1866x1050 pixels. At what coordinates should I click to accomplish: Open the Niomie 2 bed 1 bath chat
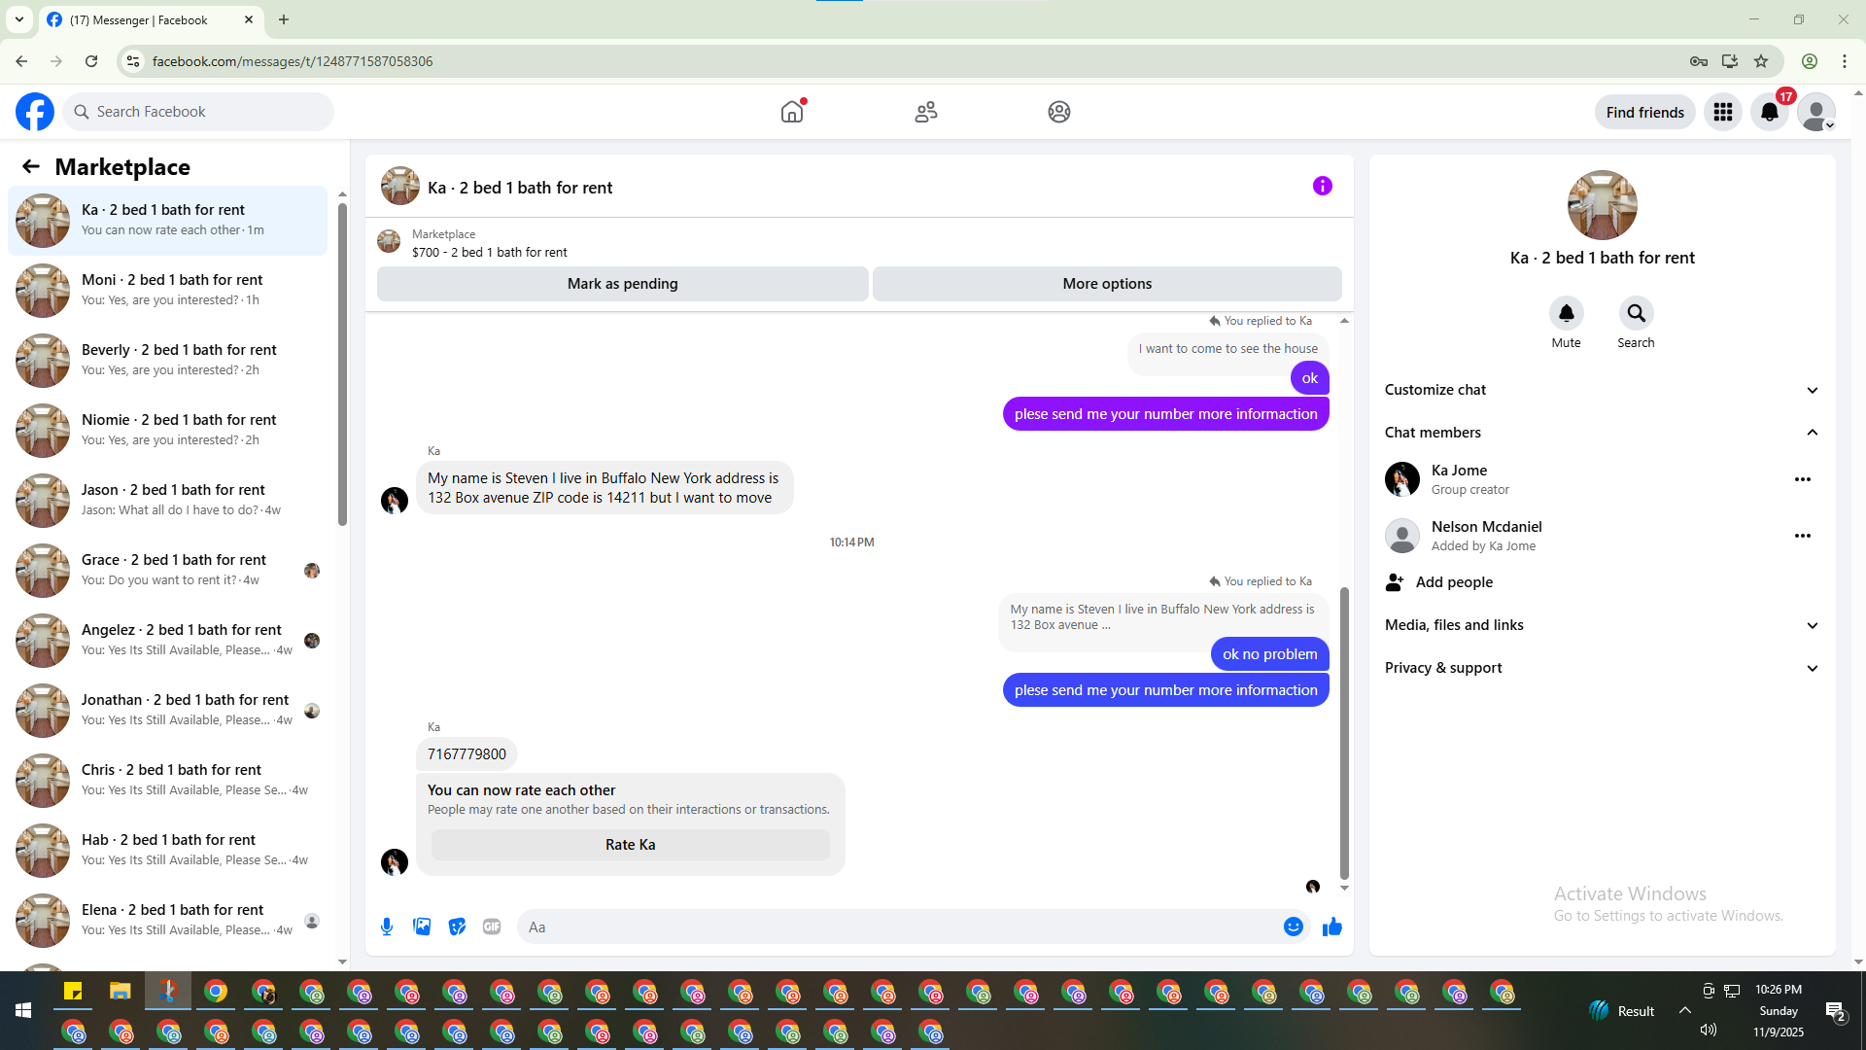pyautogui.click(x=168, y=431)
